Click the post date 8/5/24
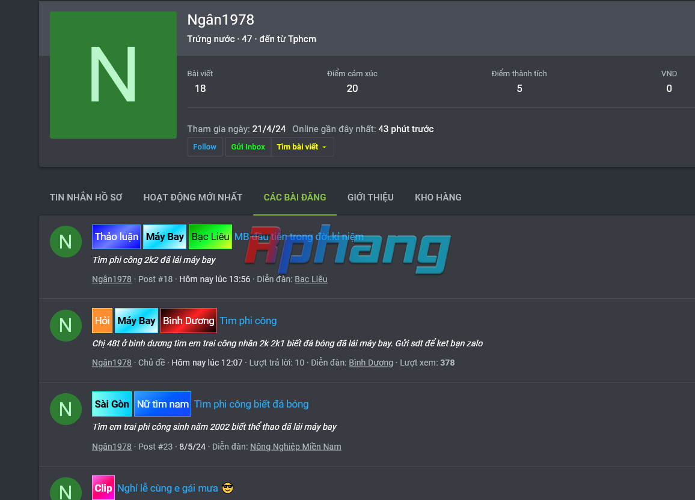Image resolution: width=695 pixels, height=500 pixels. [x=192, y=447]
